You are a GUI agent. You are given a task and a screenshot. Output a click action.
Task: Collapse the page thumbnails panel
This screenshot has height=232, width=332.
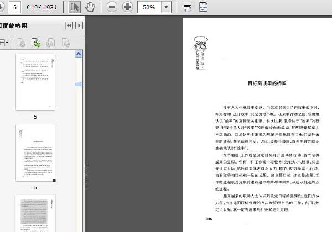click(x=69, y=25)
